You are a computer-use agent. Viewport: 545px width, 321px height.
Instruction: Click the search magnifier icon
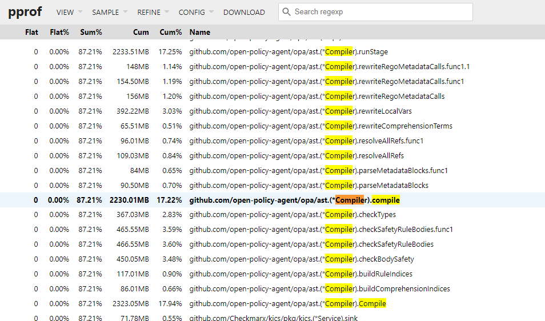[286, 12]
